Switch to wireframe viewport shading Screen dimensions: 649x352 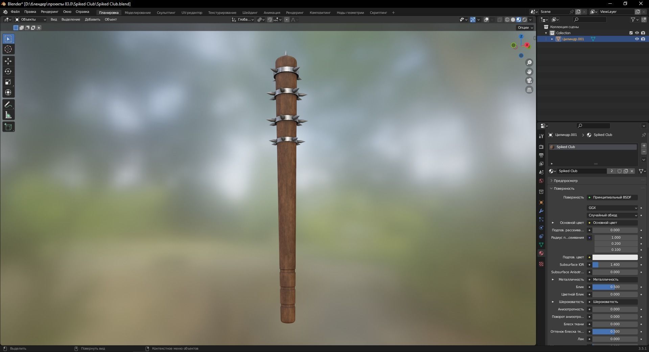tap(507, 20)
